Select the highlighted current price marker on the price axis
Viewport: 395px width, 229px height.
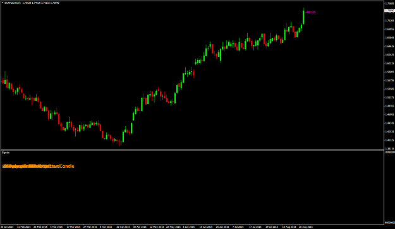(x=389, y=10)
